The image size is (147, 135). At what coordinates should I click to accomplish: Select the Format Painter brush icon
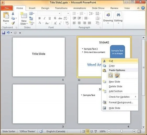13,23
